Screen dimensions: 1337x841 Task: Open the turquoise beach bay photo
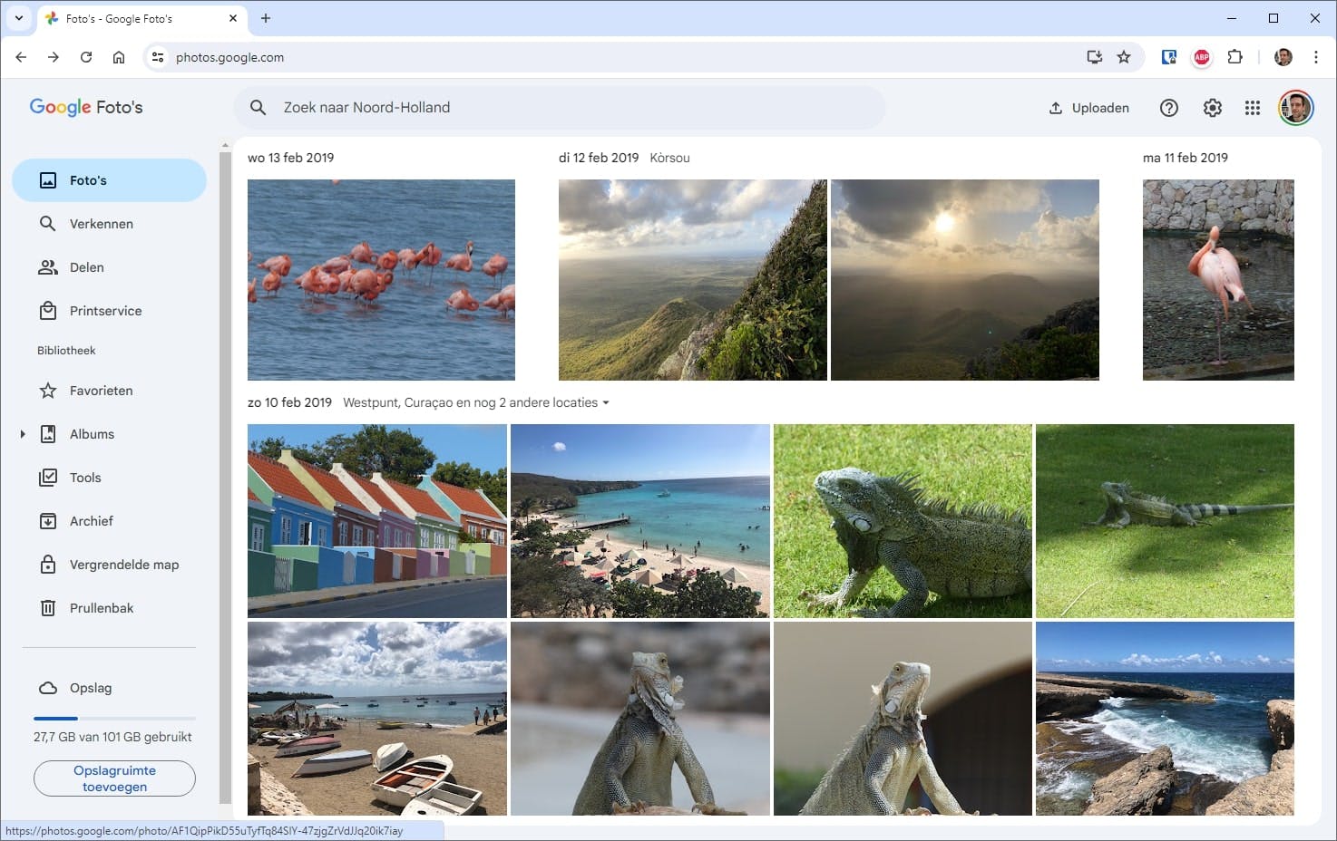coord(640,521)
